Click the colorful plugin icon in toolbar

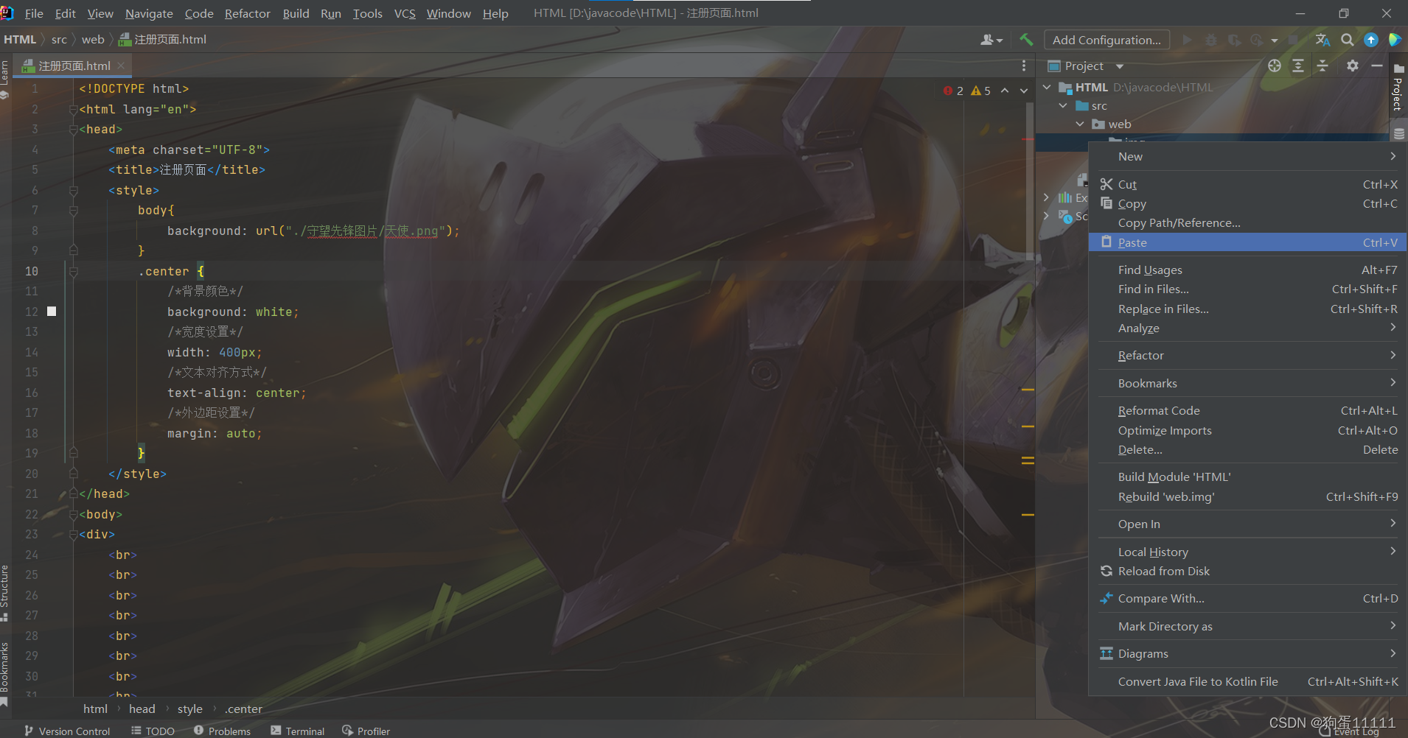pos(1395,40)
